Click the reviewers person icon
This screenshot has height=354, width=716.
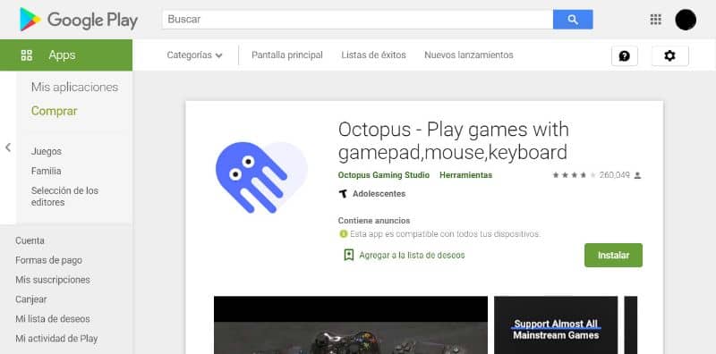[637, 175]
